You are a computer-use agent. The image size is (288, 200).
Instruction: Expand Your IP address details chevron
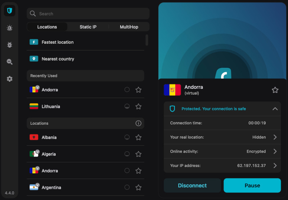click(x=275, y=166)
